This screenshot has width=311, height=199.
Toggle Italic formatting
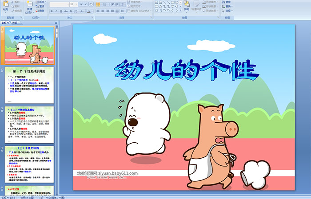tap(56, 11)
